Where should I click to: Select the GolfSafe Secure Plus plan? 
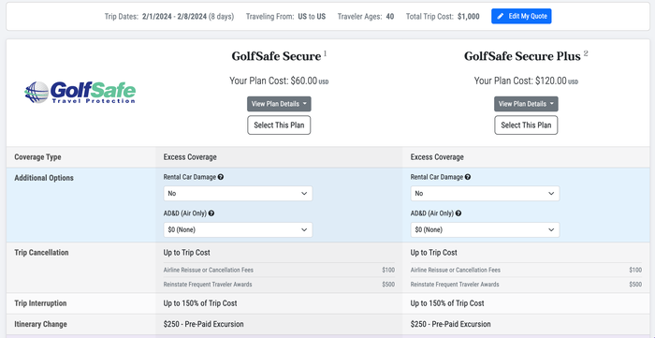coord(526,125)
